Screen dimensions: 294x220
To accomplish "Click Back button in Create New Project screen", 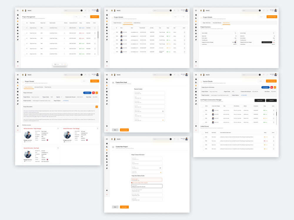I will [115, 207].
